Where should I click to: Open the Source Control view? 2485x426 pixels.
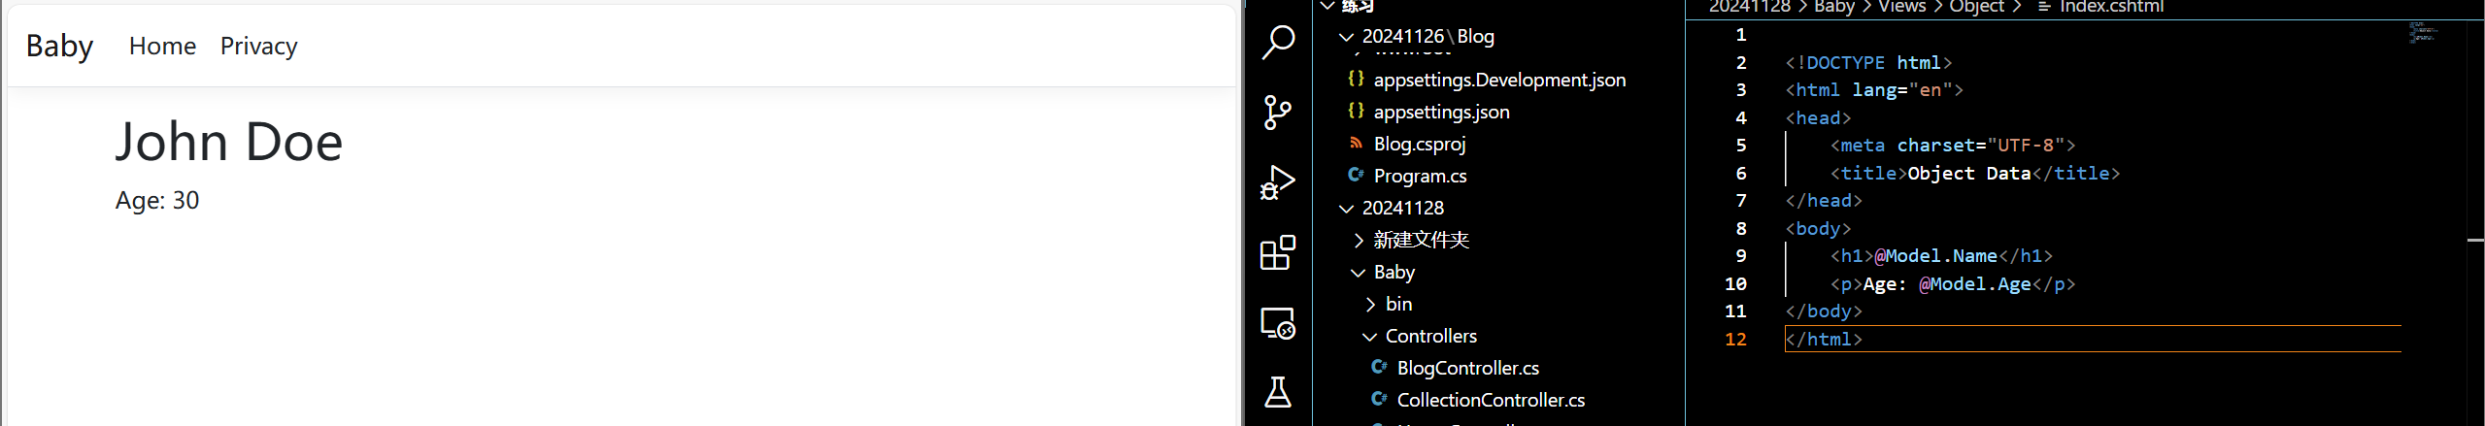pyautogui.click(x=1278, y=113)
